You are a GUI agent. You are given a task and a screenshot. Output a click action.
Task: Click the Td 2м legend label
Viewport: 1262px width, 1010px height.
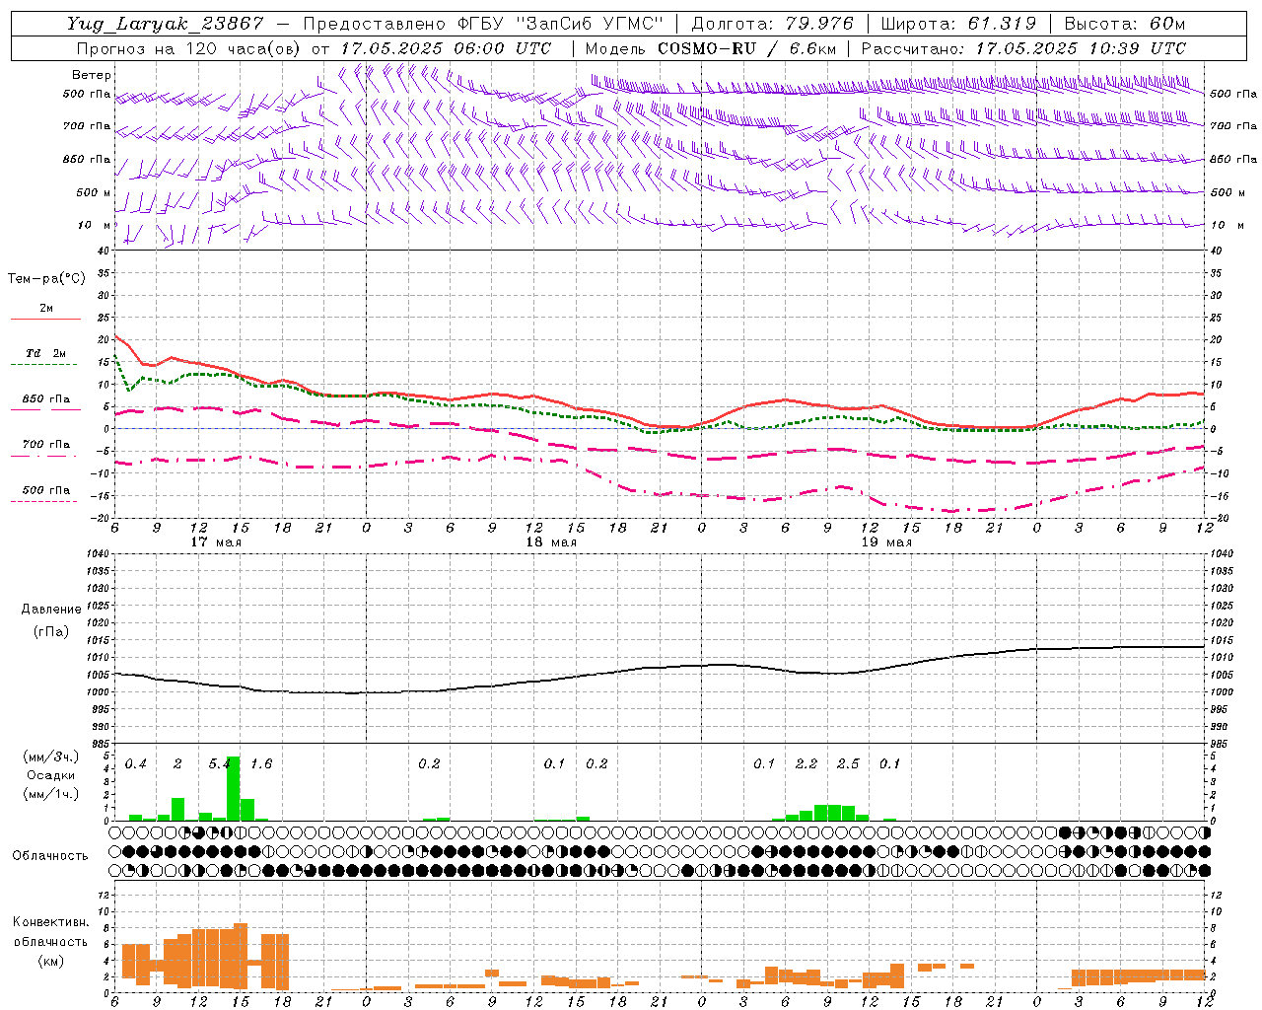(x=46, y=353)
